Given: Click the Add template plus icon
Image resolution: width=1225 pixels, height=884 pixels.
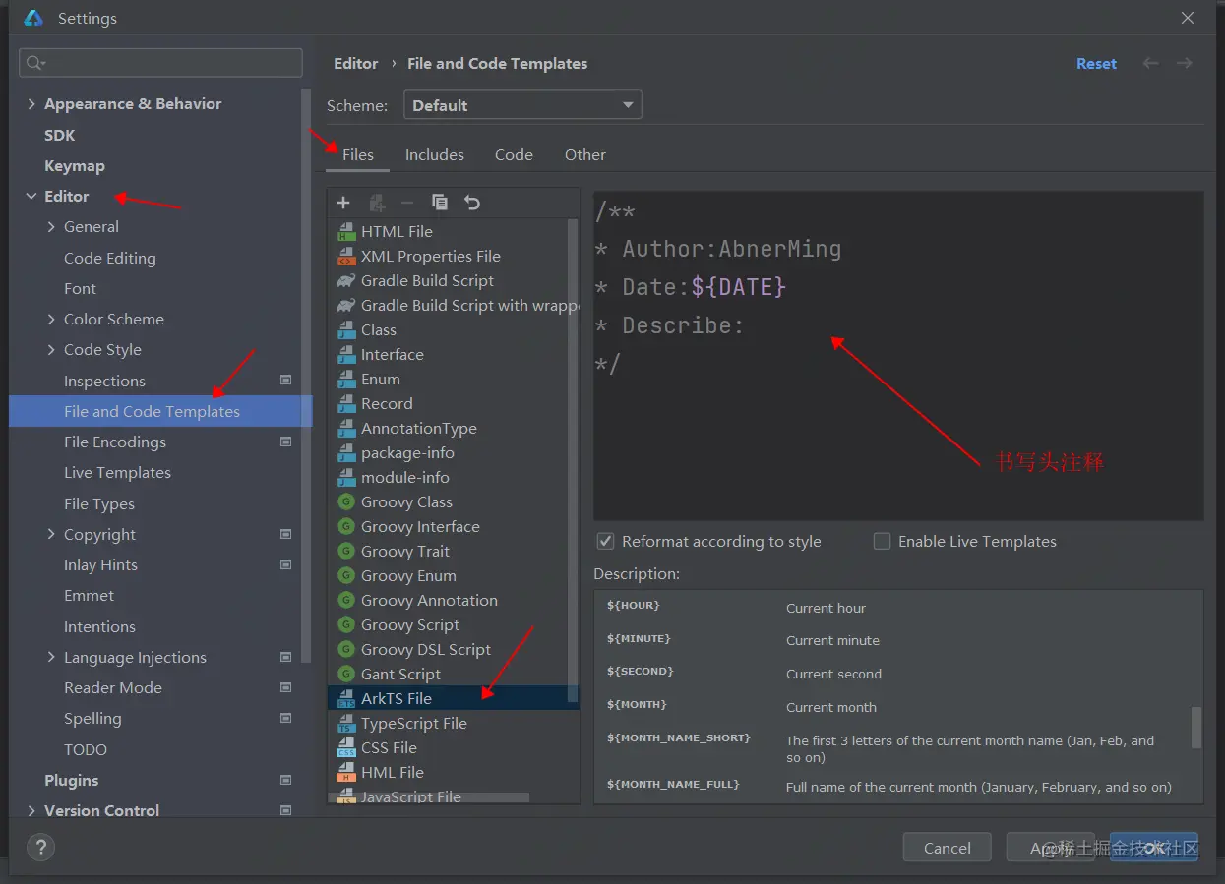Looking at the screenshot, I should 343,203.
